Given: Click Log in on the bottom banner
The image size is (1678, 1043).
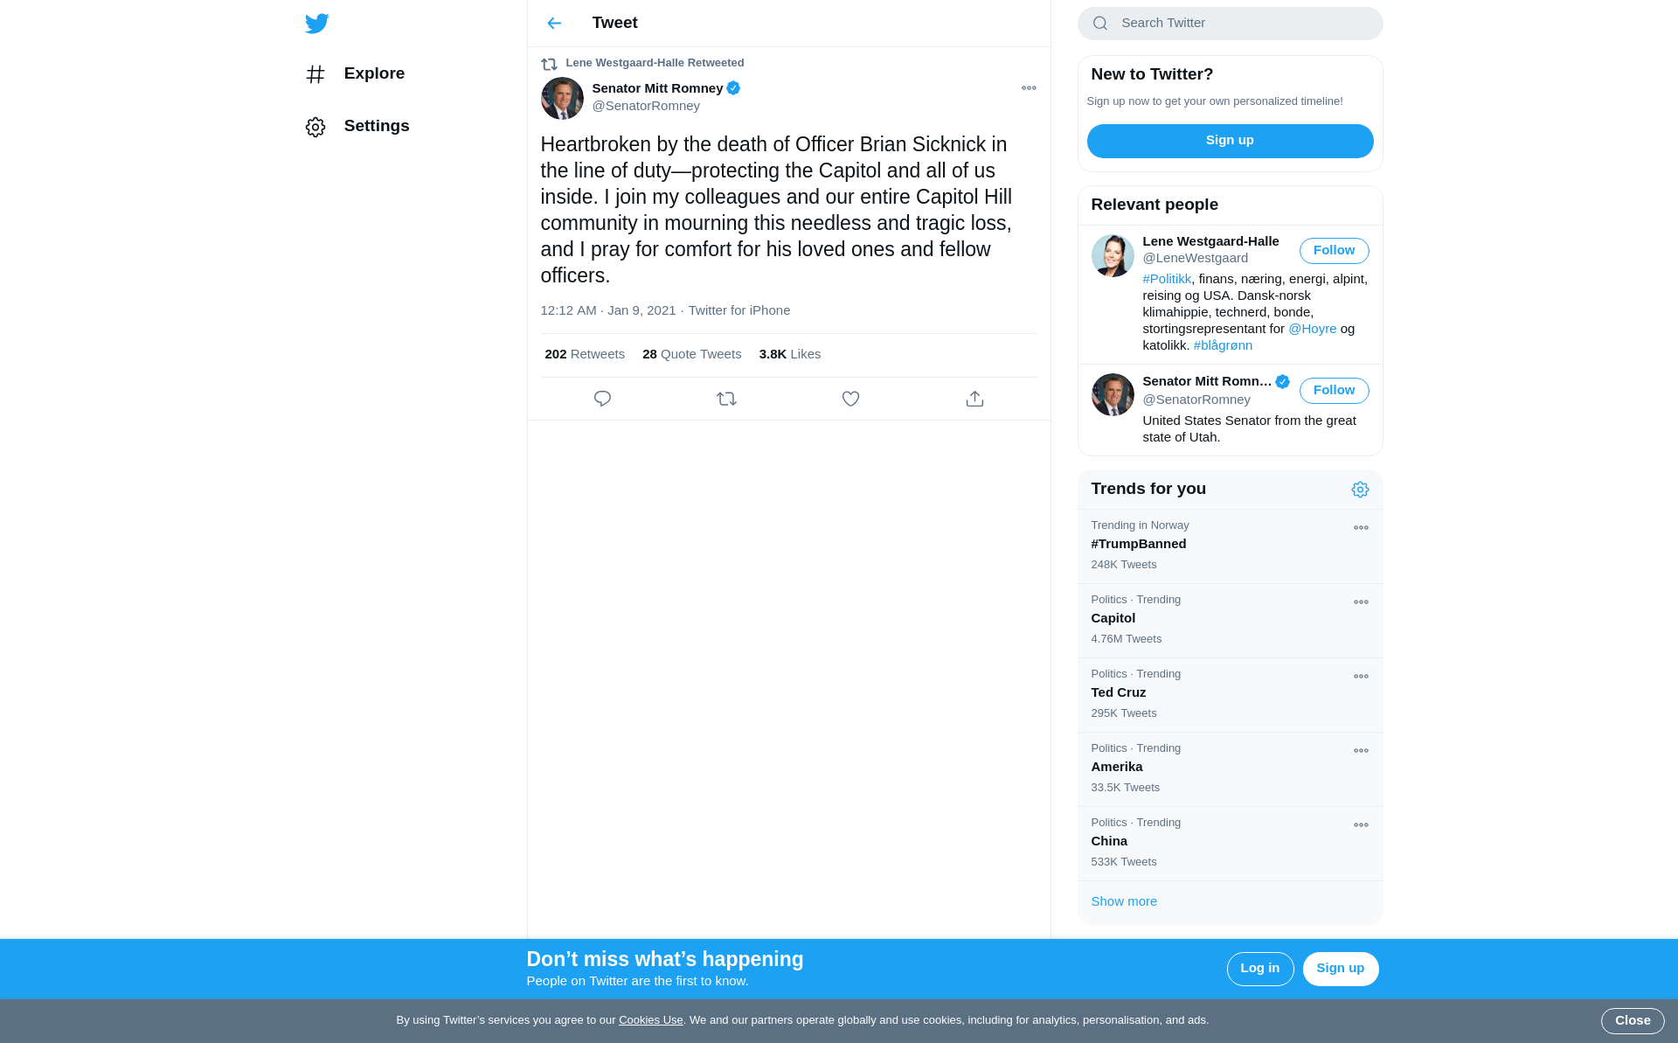Looking at the screenshot, I should pos(1259,969).
